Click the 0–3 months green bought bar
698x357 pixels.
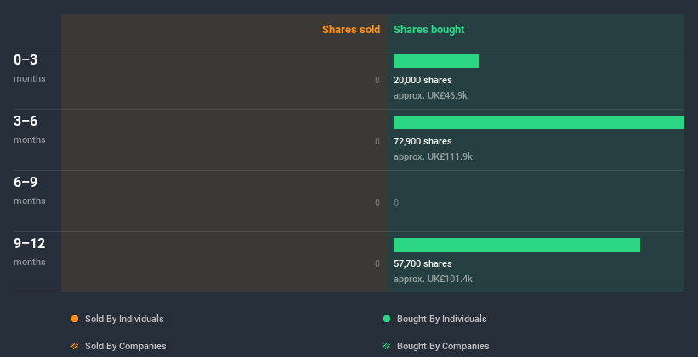click(x=436, y=61)
